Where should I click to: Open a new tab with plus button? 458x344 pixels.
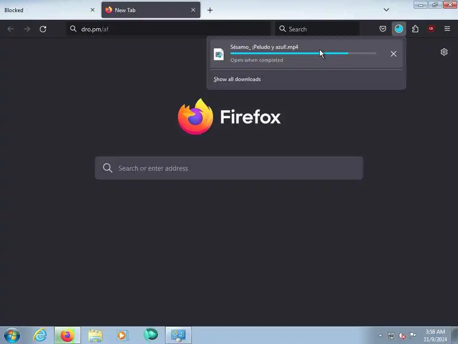coord(210,10)
